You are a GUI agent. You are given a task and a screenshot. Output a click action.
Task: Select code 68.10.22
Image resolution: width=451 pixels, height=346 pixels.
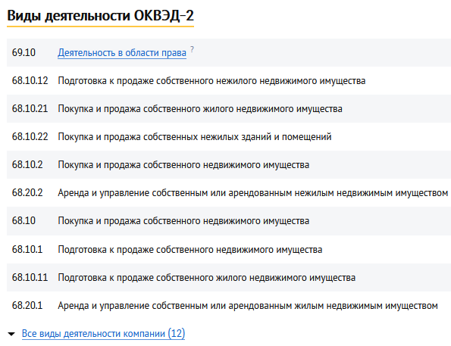[30, 136]
